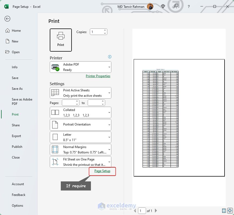The height and width of the screenshot is (215, 234).
Task: Click the user name MD Tanvir Rahman
Action: tap(131, 7)
